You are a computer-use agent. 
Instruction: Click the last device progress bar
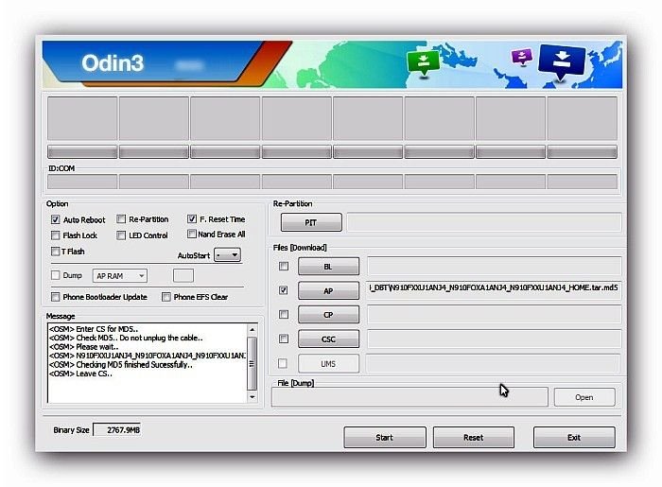[583, 152]
